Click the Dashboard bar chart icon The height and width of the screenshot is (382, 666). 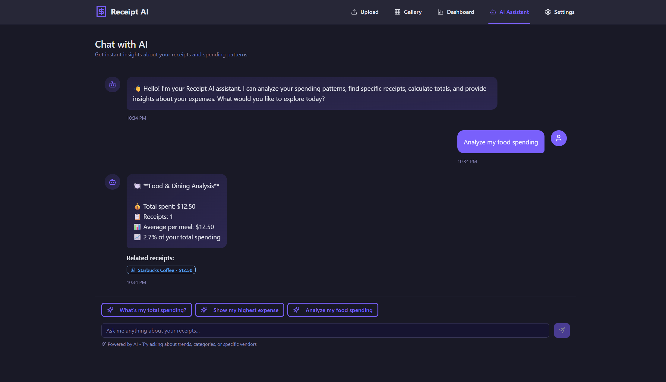(x=440, y=12)
